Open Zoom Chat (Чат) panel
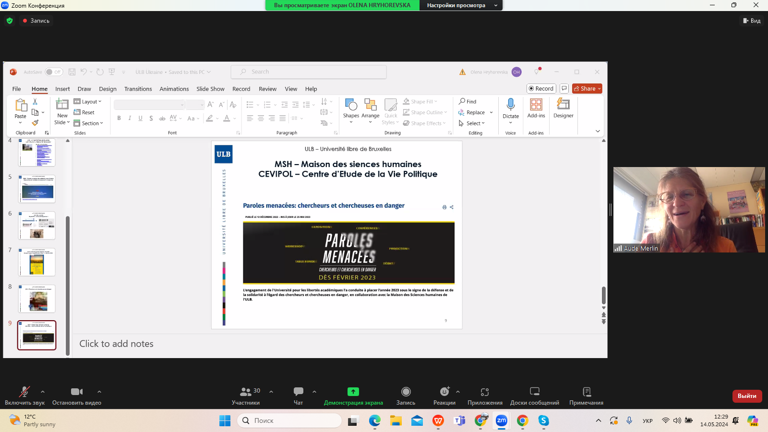This screenshot has height=432, width=768. [x=298, y=392]
